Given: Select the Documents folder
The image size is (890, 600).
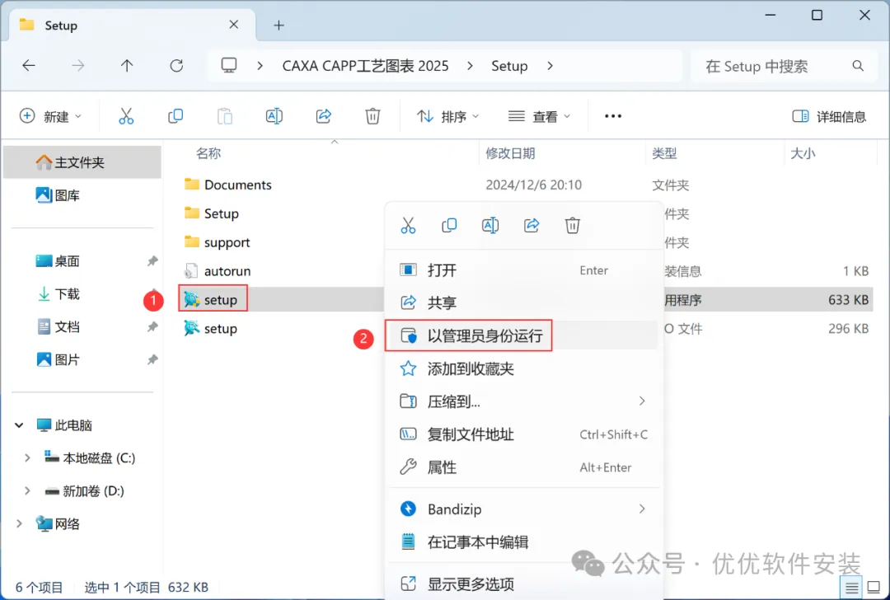Looking at the screenshot, I should point(228,185).
